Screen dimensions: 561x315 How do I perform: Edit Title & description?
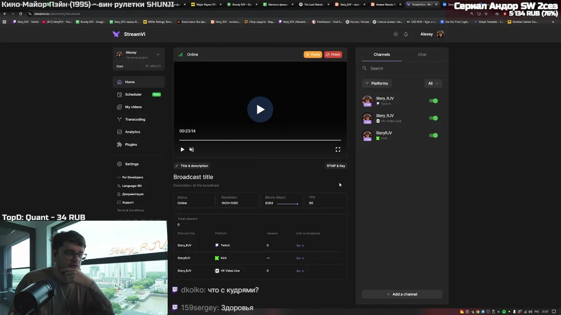[192, 166]
